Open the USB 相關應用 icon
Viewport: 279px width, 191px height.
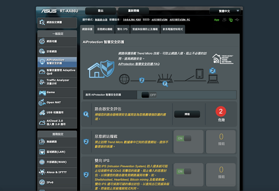(x=42, y=112)
